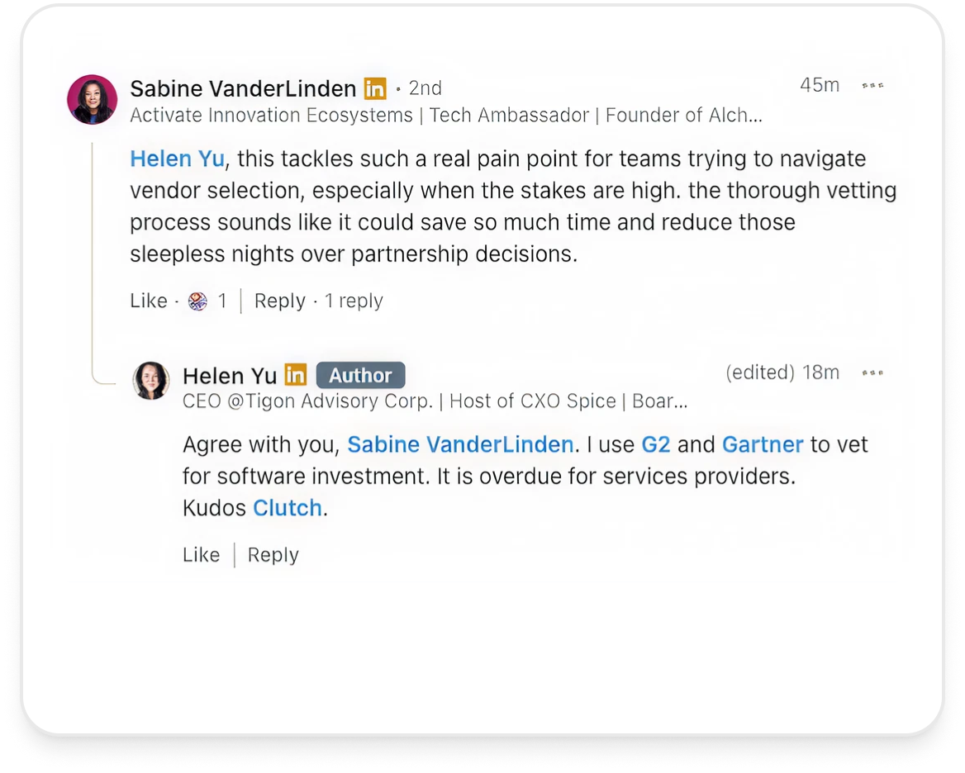
Task: Open three-dot menu on Sabine's comment
Action: pyautogui.click(x=872, y=86)
